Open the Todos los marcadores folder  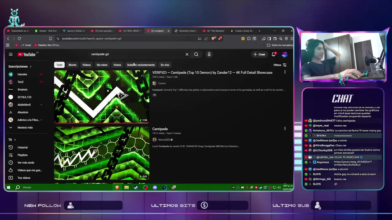280,45
